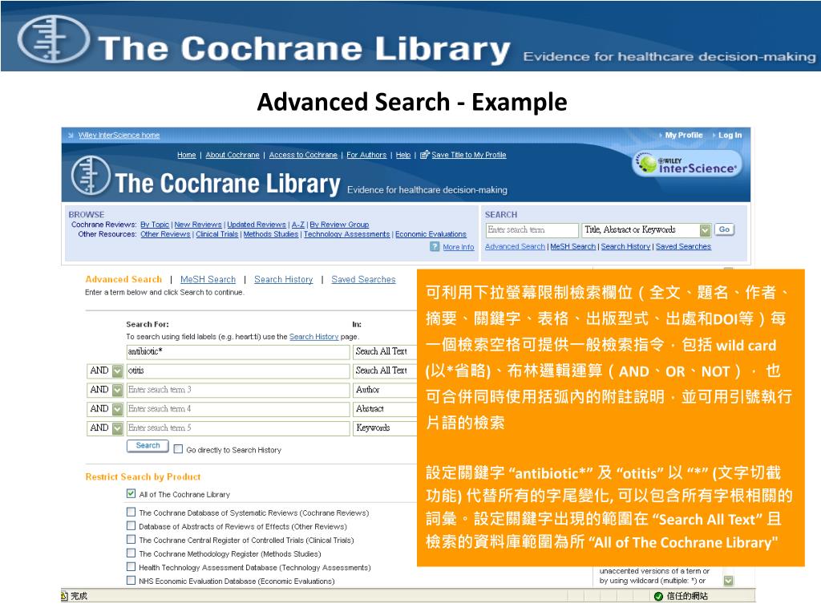This screenshot has height=616, width=821.
Task: Open Search All Text dropdown for antibiotic* row
Action: [385, 352]
